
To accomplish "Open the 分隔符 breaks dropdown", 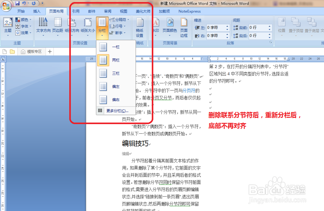I will 119,20.
